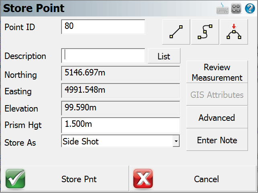This screenshot has height=193, width=258.
Task: Open the calculator icon in title bar
Action: coord(236,8)
